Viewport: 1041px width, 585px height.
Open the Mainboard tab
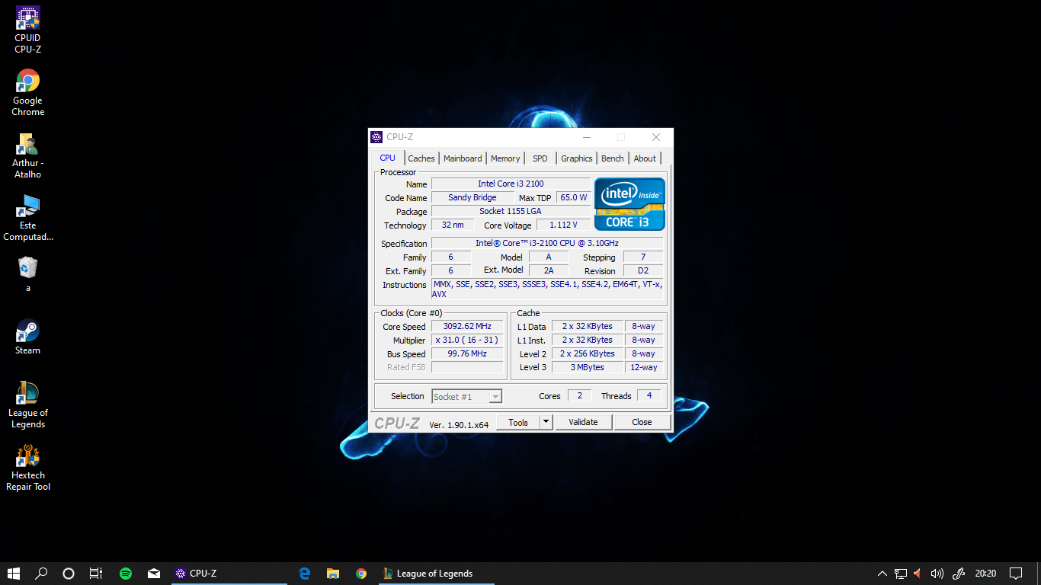[463, 158]
